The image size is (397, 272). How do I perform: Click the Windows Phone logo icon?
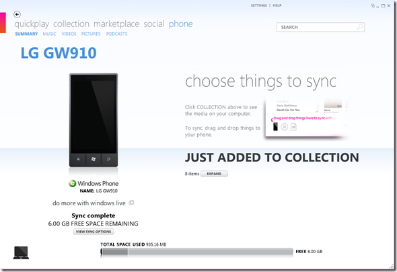pos(72,183)
